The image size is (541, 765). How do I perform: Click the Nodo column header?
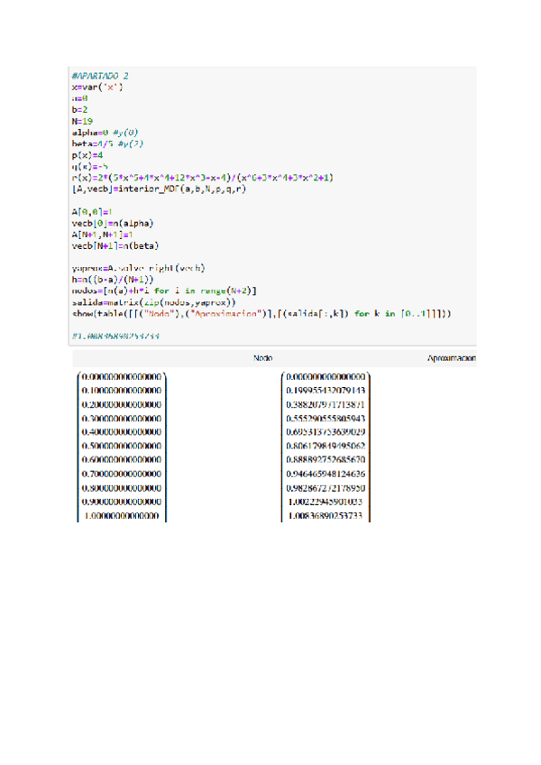coord(264,358)
